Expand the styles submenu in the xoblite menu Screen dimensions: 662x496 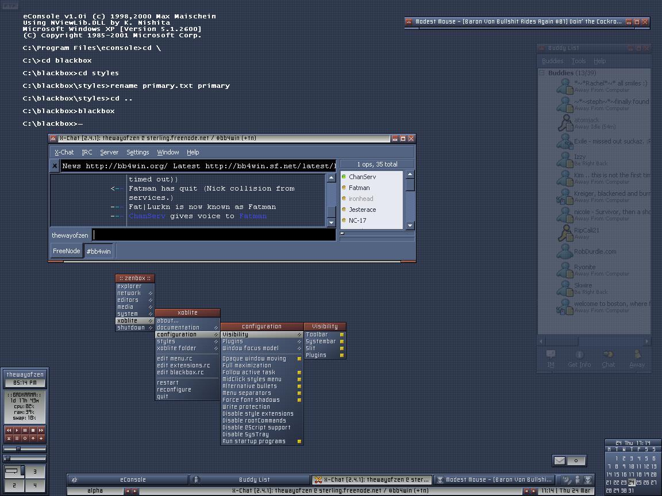click(187, 341)
